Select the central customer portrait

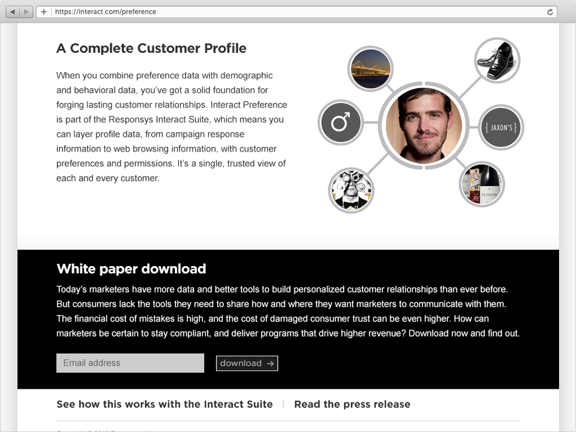(424, 125)
